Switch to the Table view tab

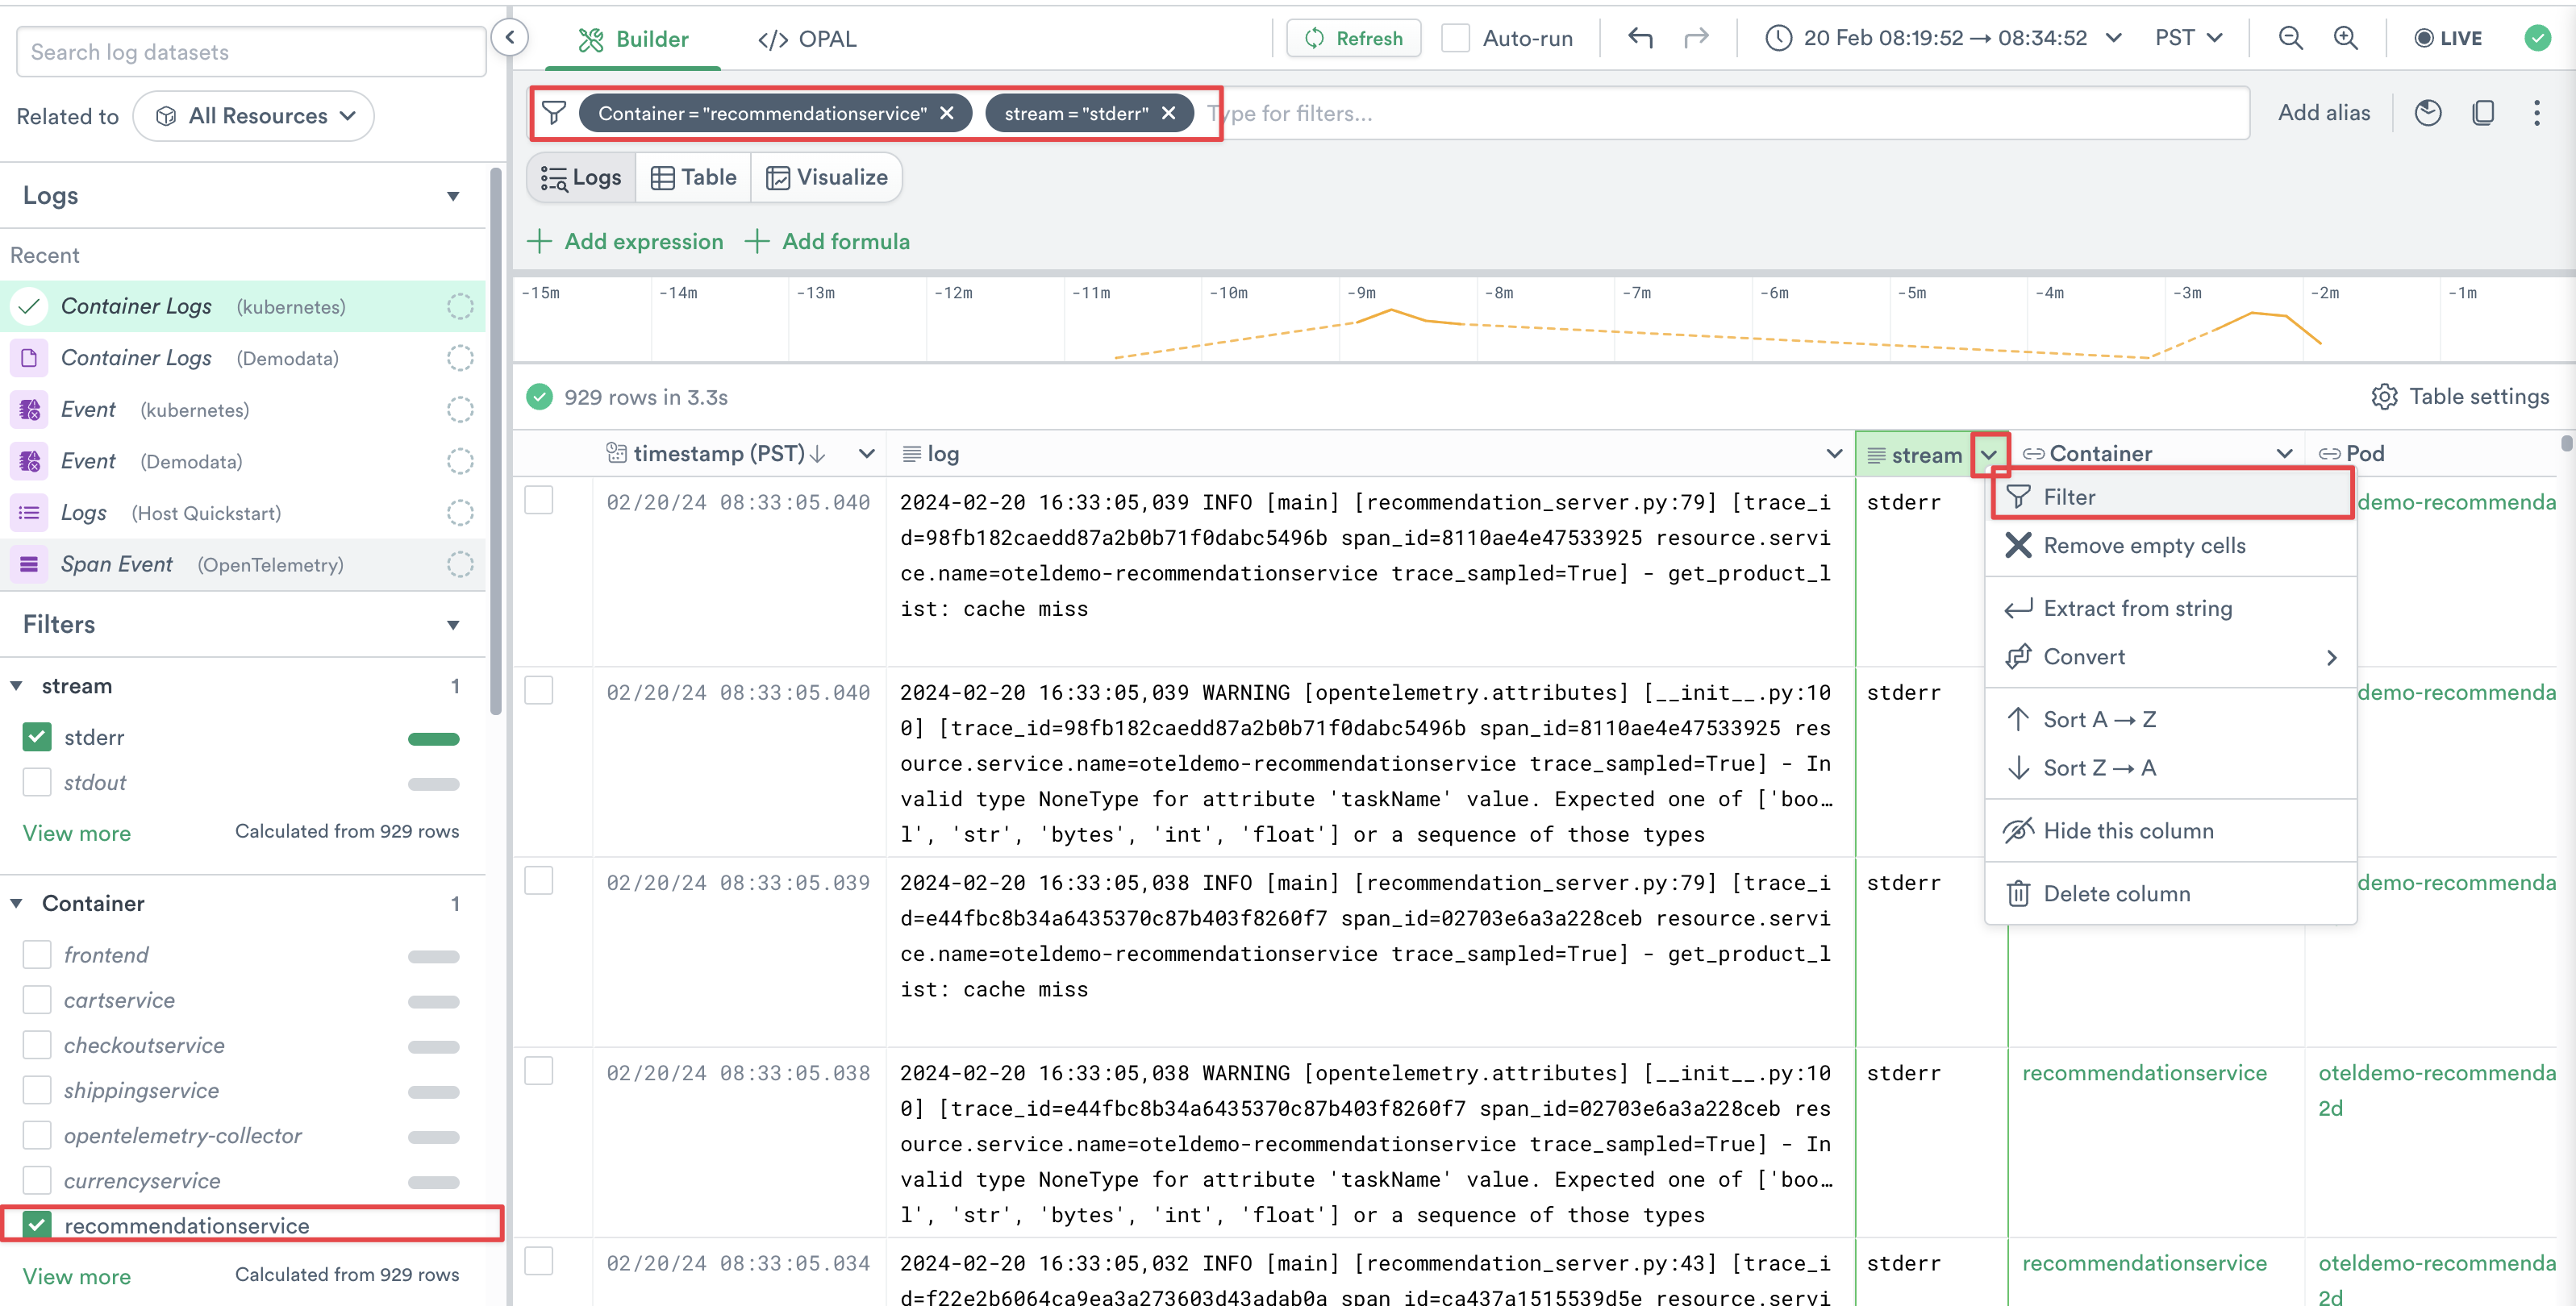coord(694,177)
